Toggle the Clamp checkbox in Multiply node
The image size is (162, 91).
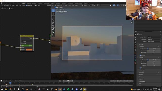click(x=22, y=43)
